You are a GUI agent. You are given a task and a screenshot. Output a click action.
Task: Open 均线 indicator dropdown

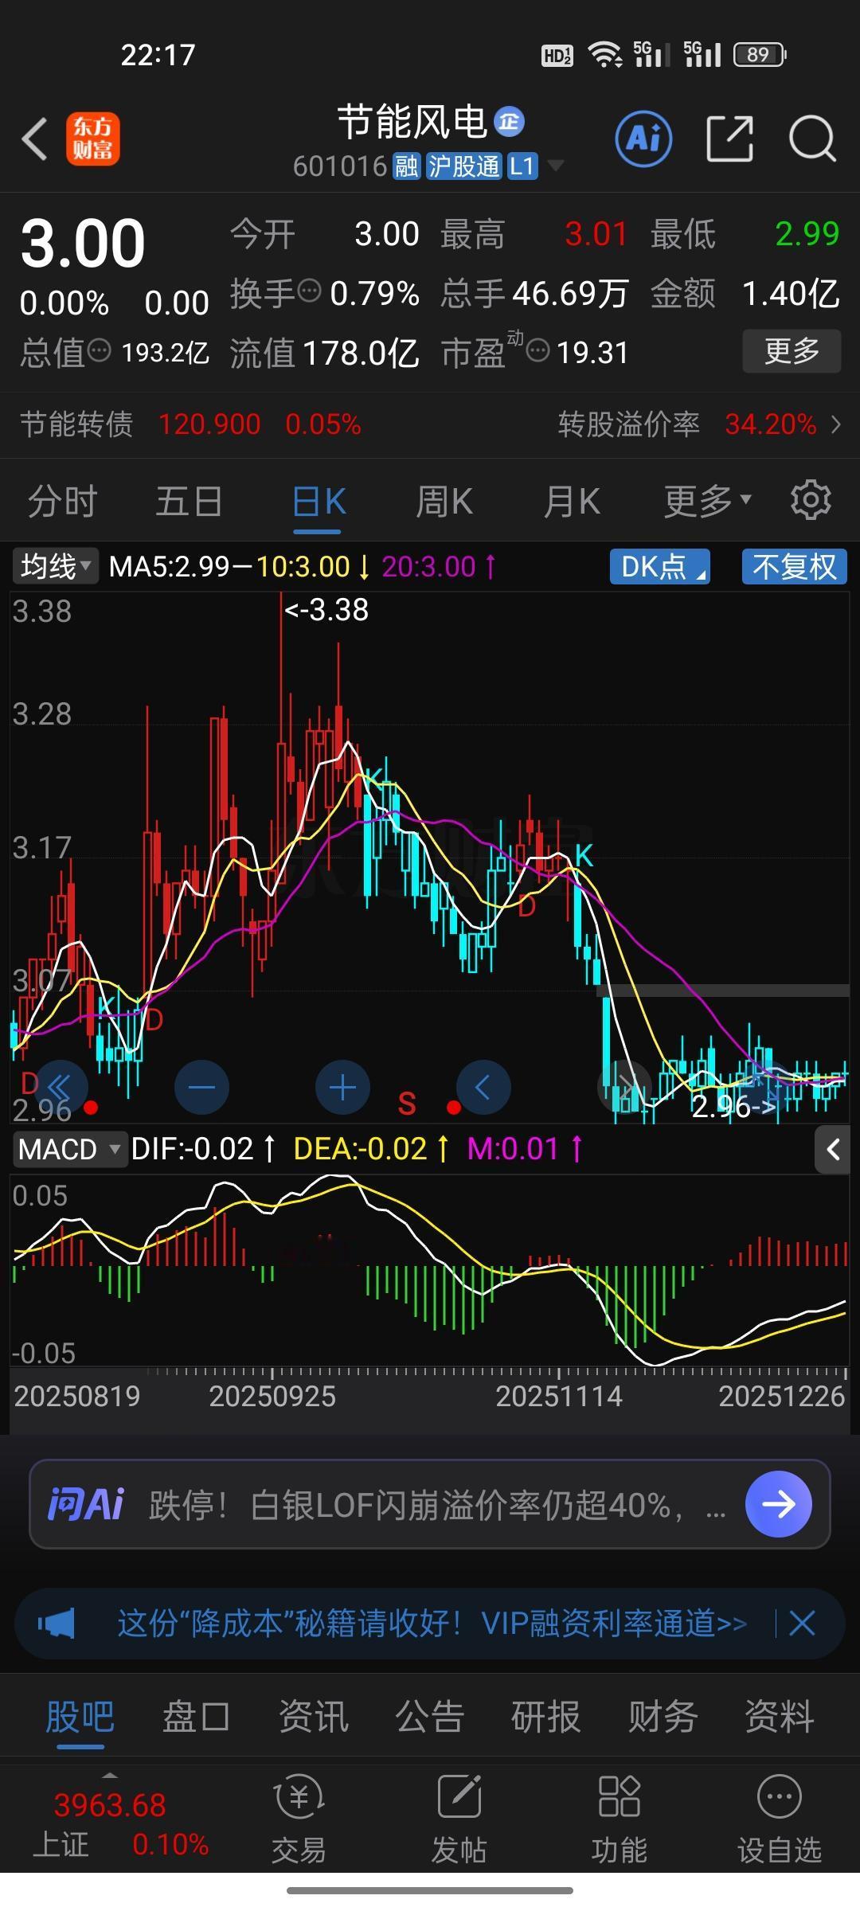(x=55, y=566)
